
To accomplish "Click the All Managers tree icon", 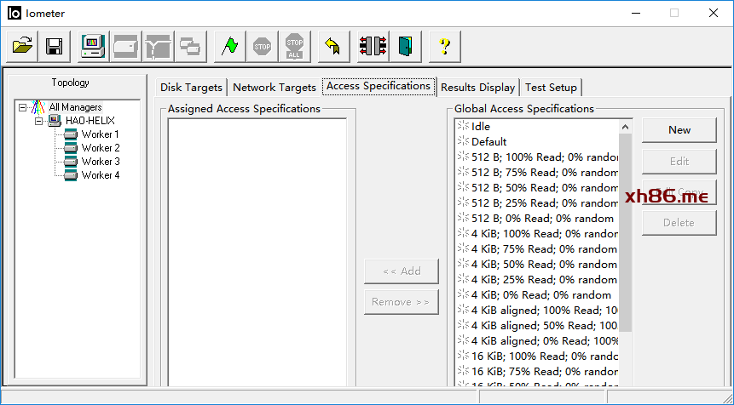I will (x=38, y=107).
